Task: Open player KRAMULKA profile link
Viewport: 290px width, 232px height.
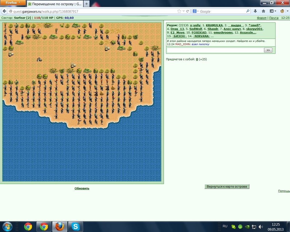Action: pos(214,25)
